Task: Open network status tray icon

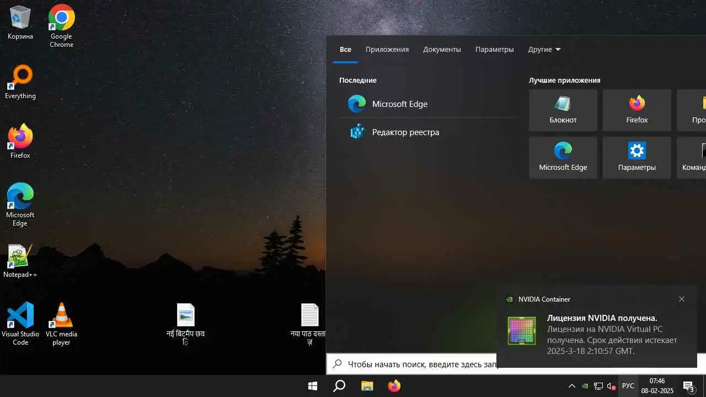Action: (x=598, y=386)
